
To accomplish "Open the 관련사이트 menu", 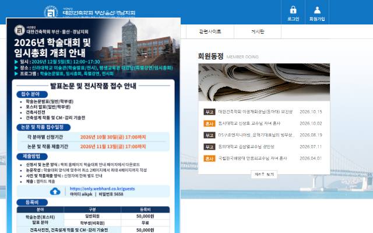I will [210, 31].
